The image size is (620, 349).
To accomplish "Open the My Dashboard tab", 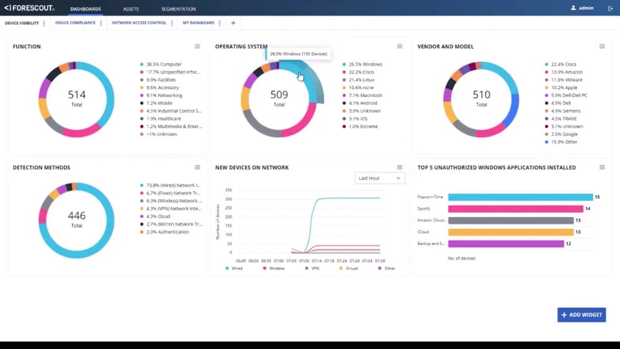I will pyautogui.click(x=198, y=23).
